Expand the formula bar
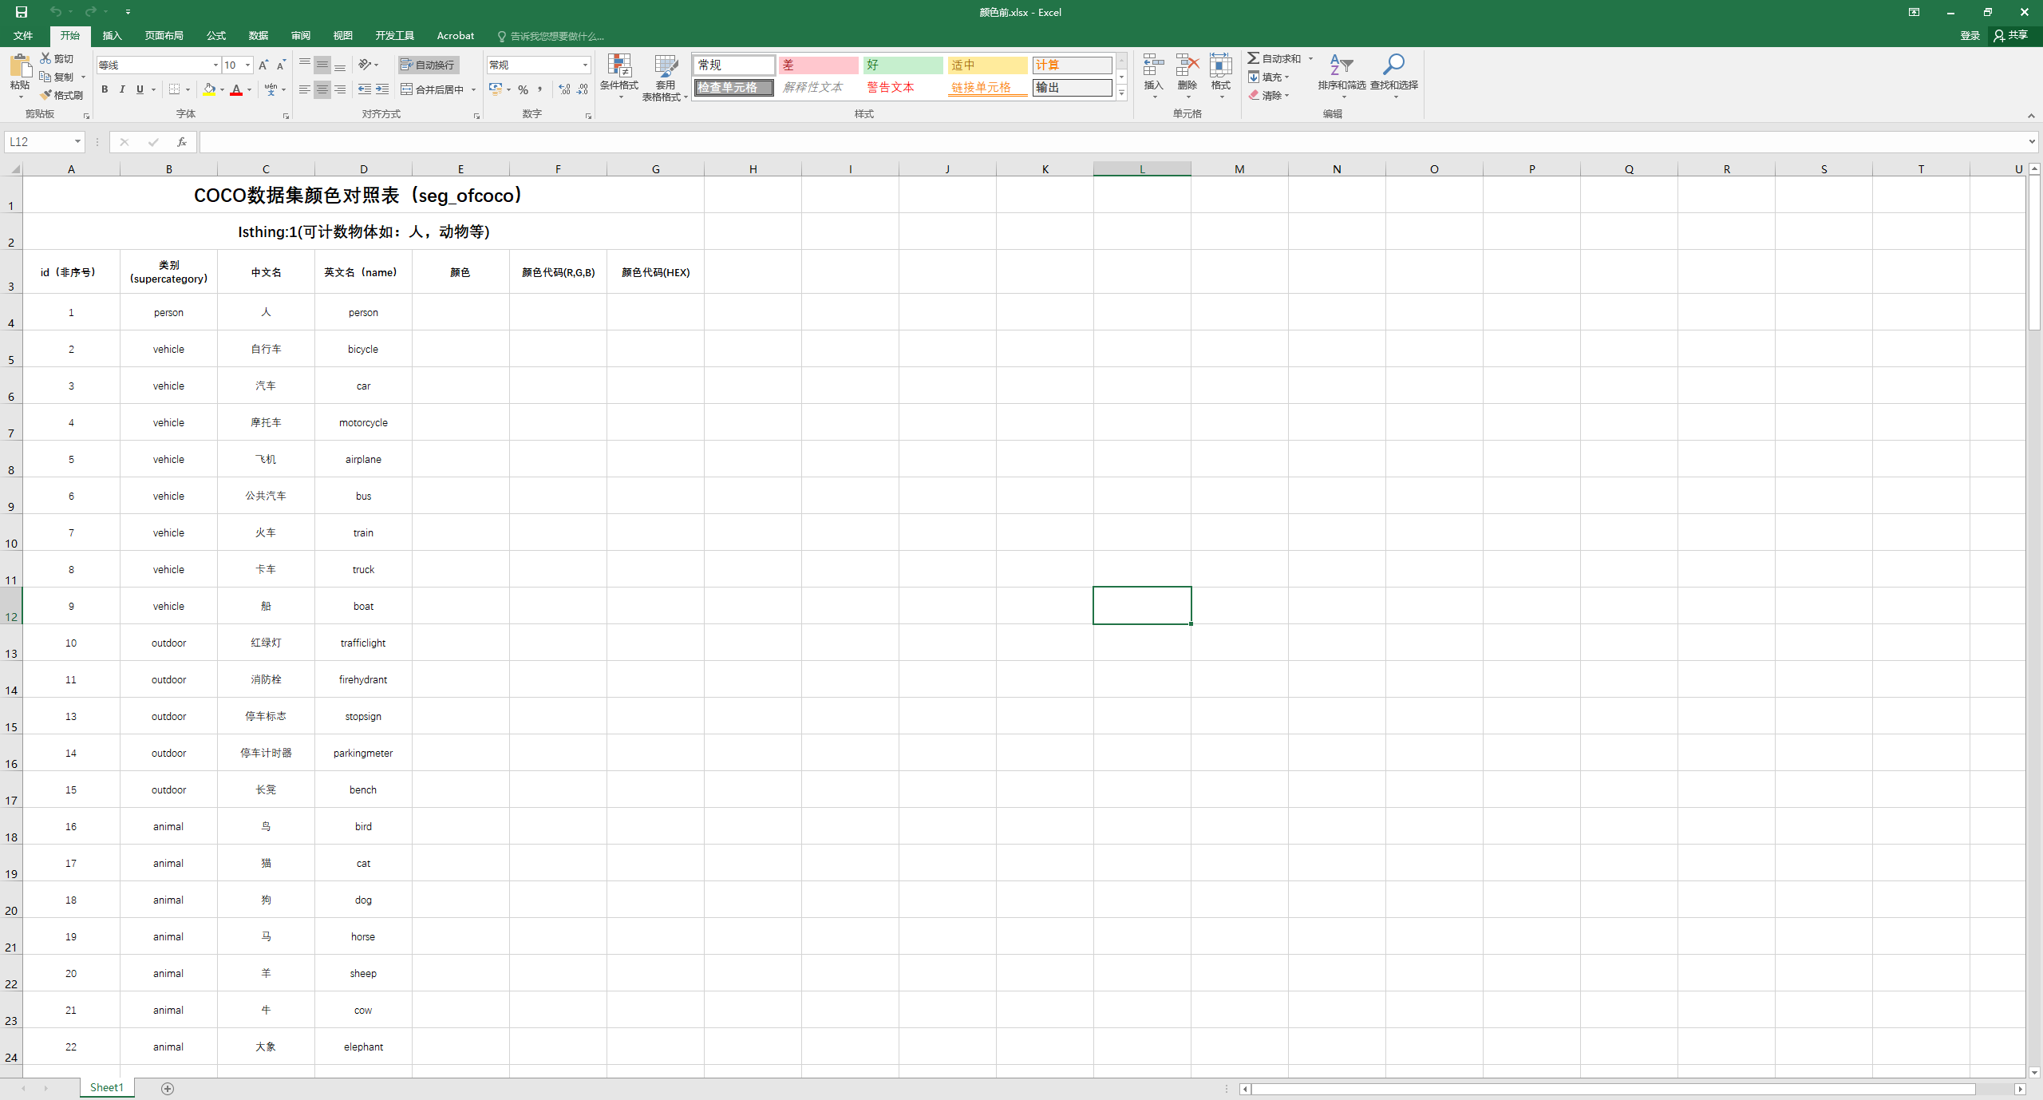The width and height of the screenshot is (2043, 1100). pos(2032,142)
